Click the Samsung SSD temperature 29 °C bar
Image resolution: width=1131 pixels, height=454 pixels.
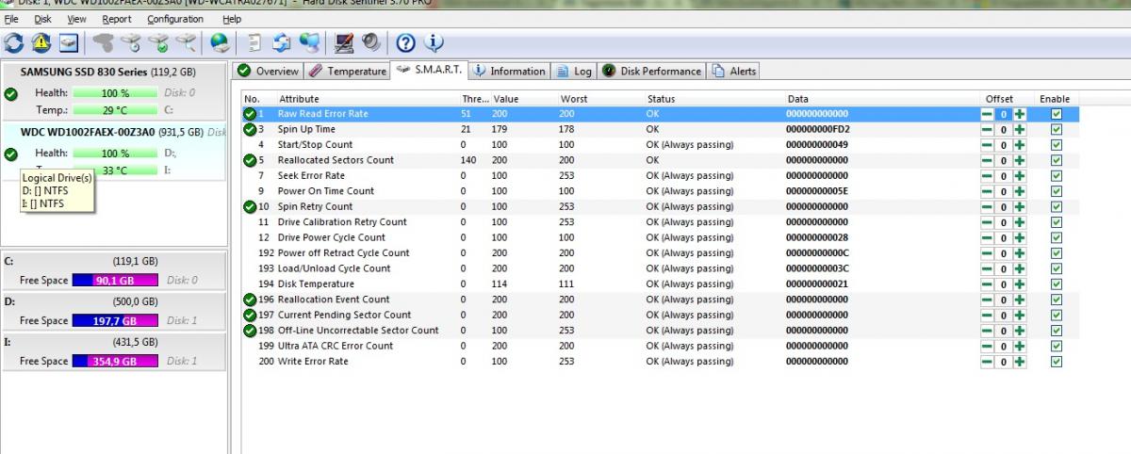pyautogui.click(x=115, y=110)
